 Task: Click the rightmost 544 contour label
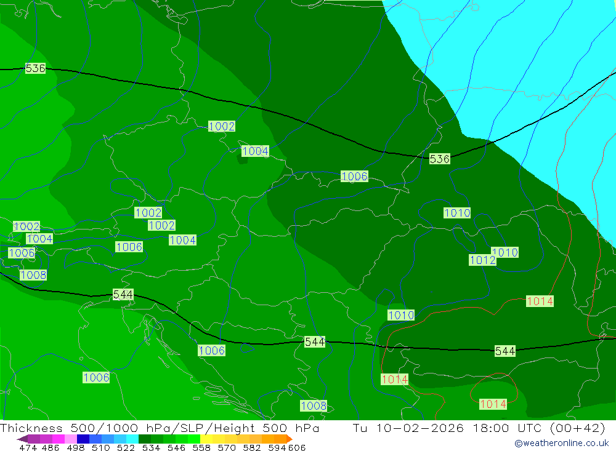coord(505,351)
